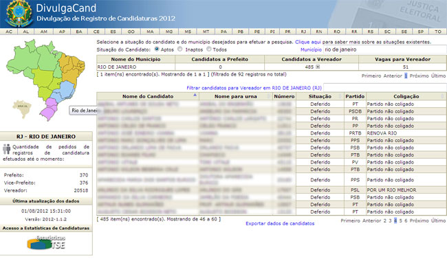Expand the 485 candidatos a vereador plus icon

click(318, 67)
